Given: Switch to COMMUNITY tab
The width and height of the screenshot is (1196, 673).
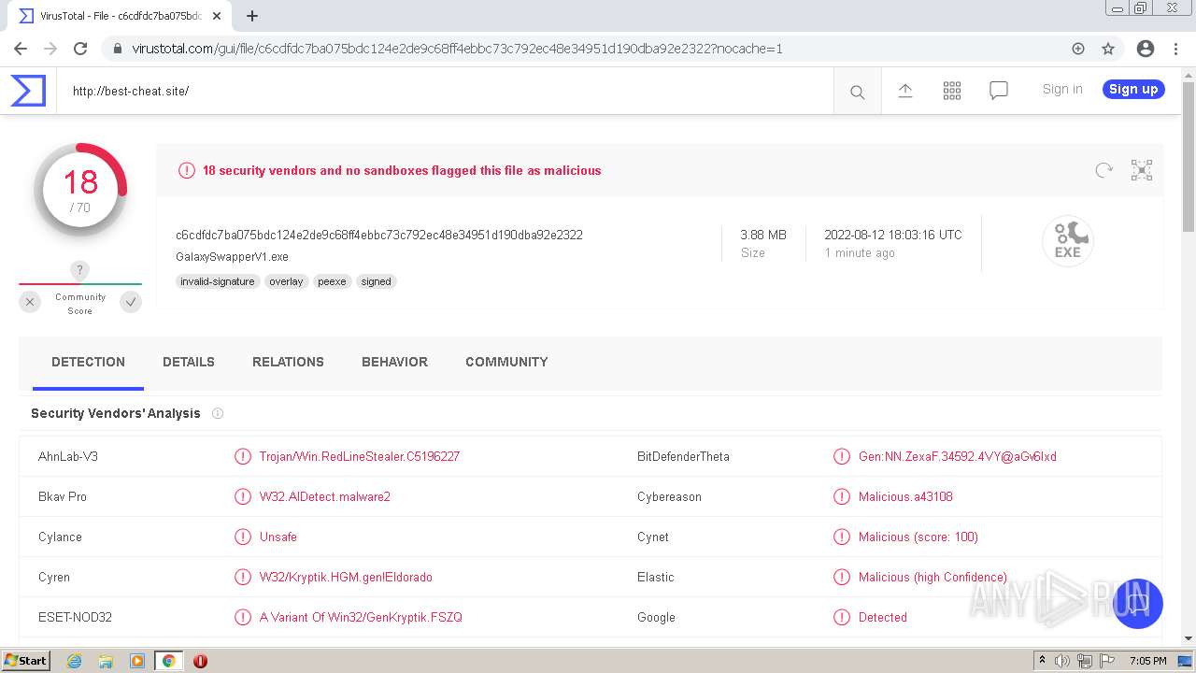Looking at the screenshot, I should tap(506, 362).
